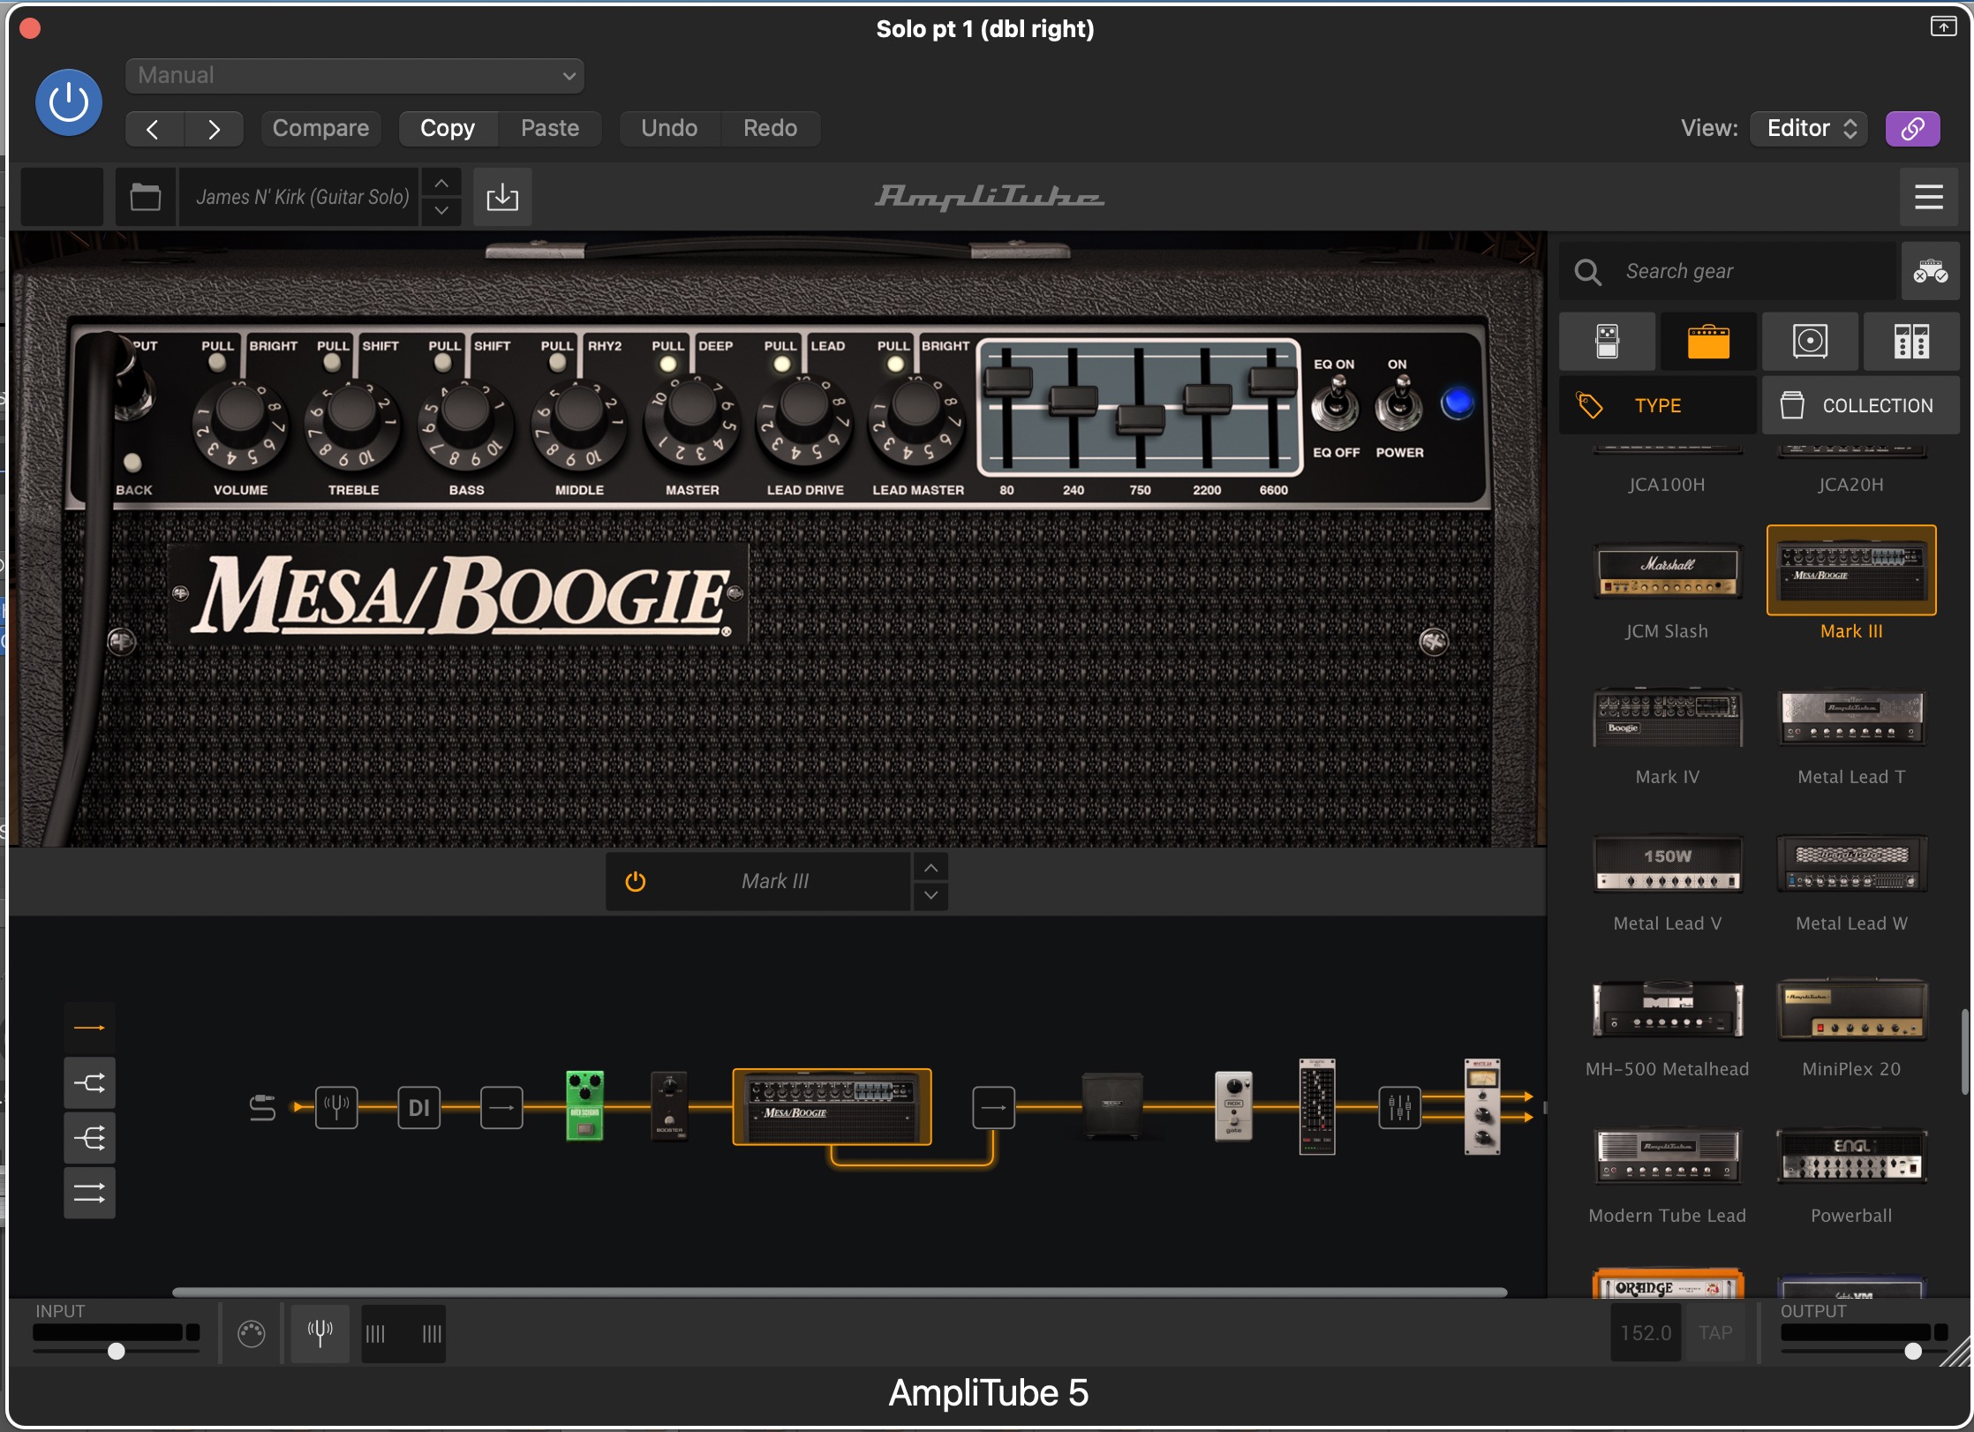The width and height of the screenshot is (1974, 1432).
Task: Click the tuner block in the chain
Action: pyautogui.click(x=336, y=1107)
